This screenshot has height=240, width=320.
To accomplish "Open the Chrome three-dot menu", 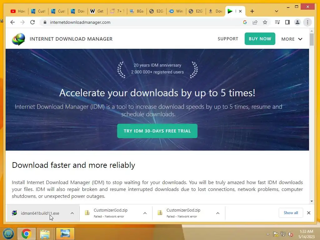I will point(307,22).
